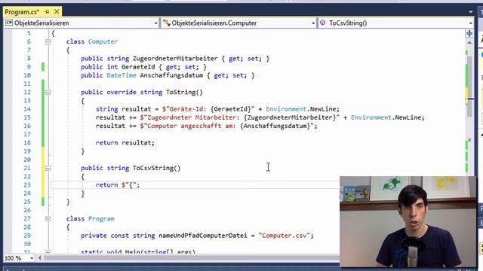
Task: Click the DateTime type on line 10
Action: click(122, 75)
